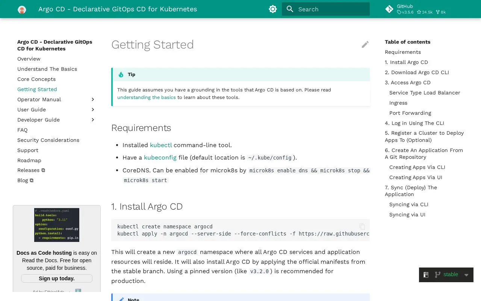Jump to Syncing via CLI

(x=409, y=204)
